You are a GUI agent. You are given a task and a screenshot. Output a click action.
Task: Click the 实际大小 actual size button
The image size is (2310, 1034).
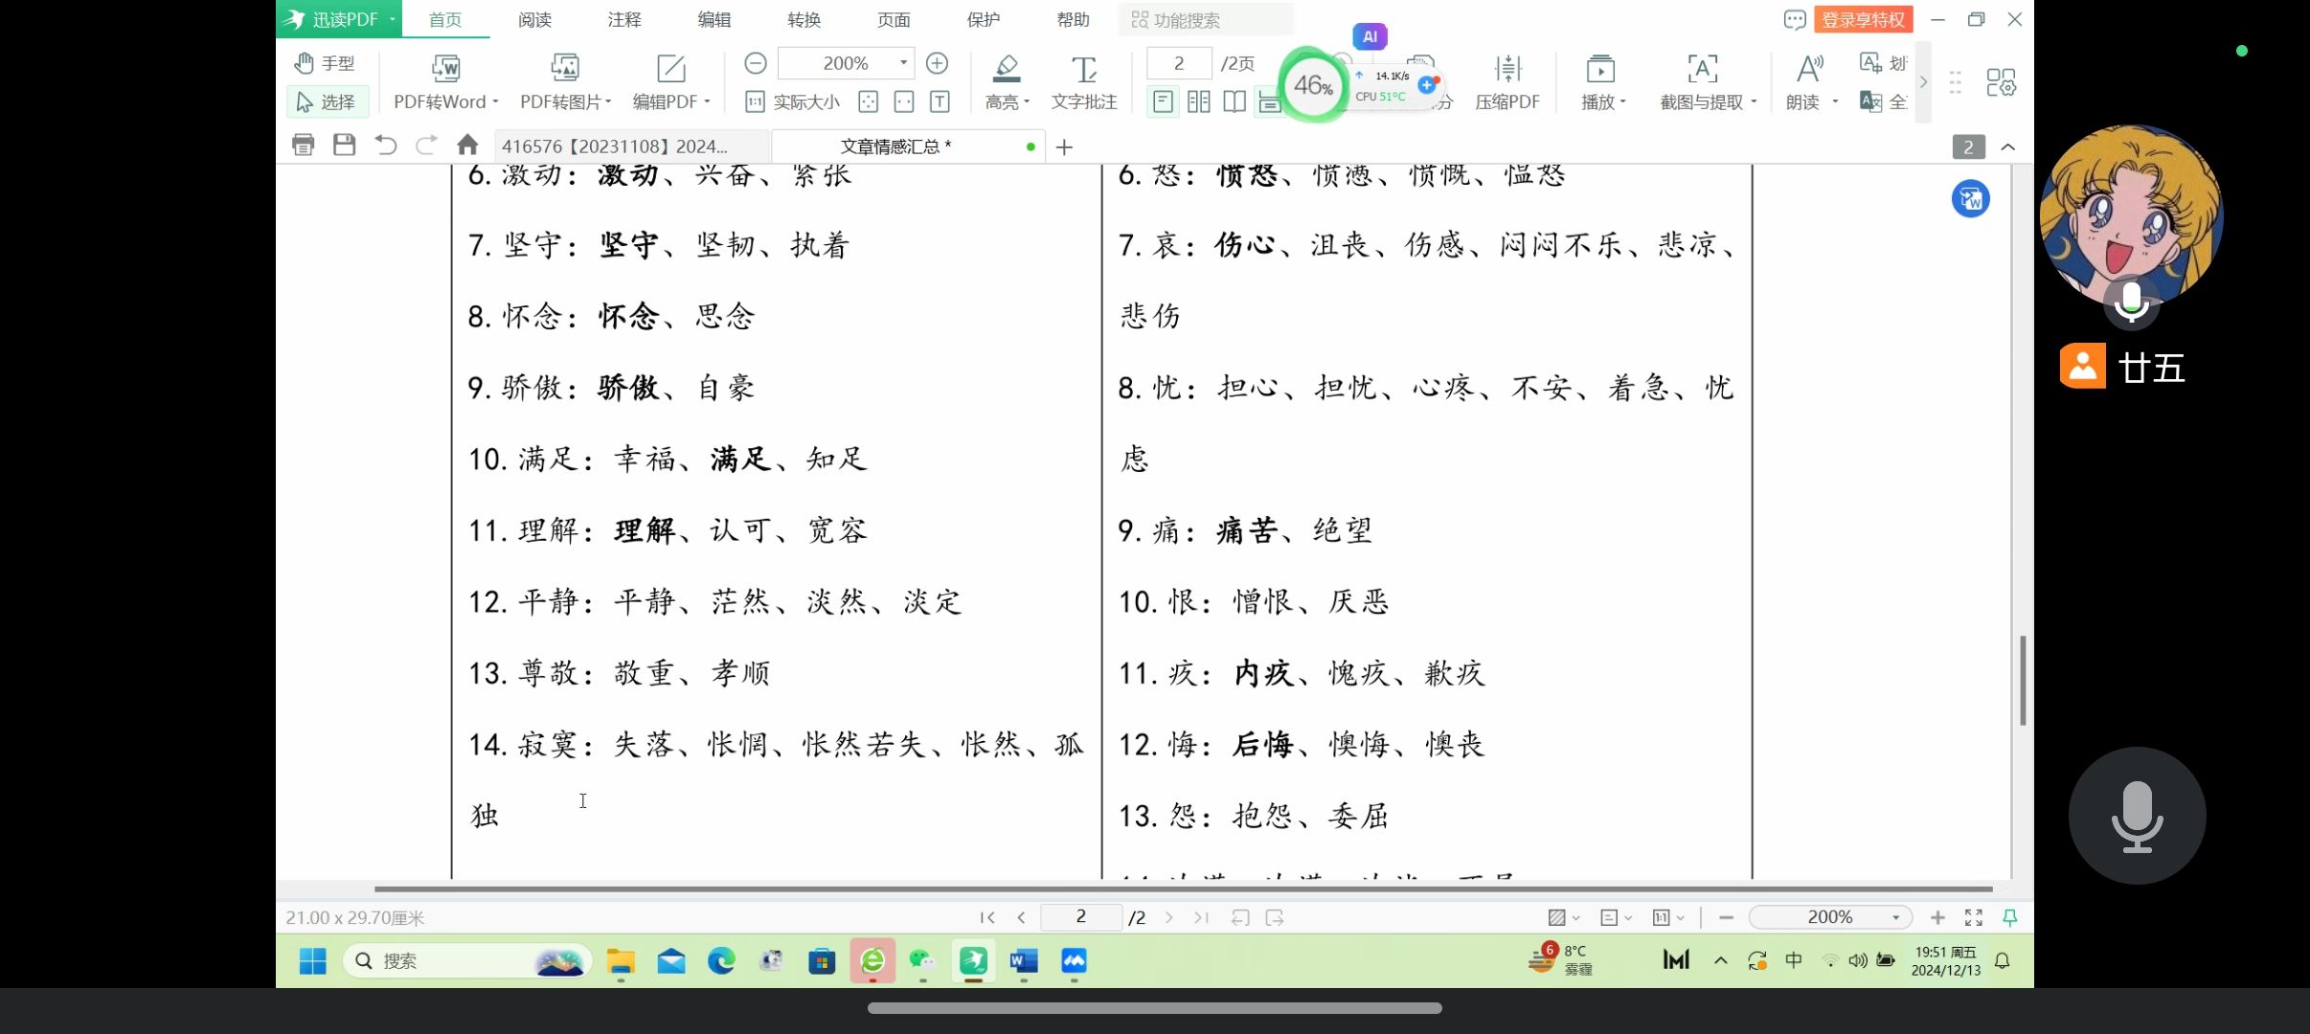click(x=793, y=101)
